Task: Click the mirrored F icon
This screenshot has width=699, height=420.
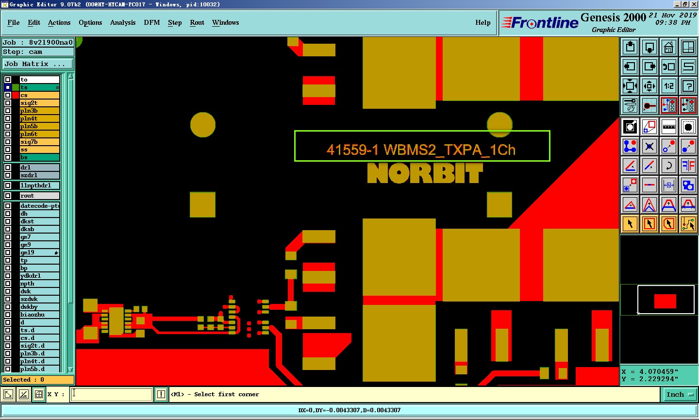Action: point(688,166)
